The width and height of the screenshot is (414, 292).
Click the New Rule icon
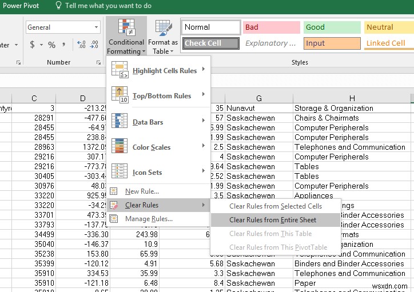click(x=114, y=191)
